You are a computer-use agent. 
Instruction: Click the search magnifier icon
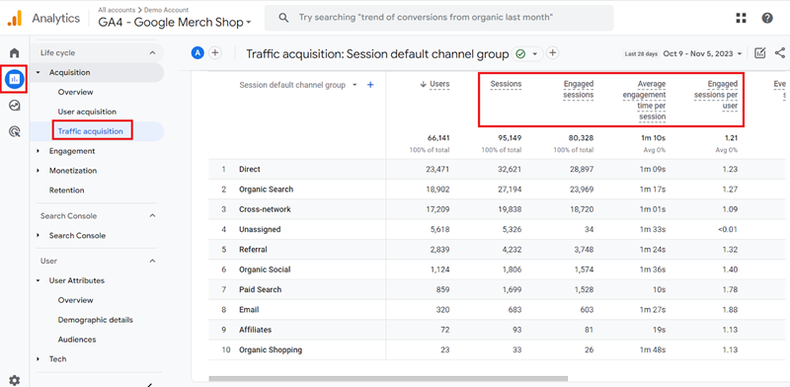tap(284, 18)
